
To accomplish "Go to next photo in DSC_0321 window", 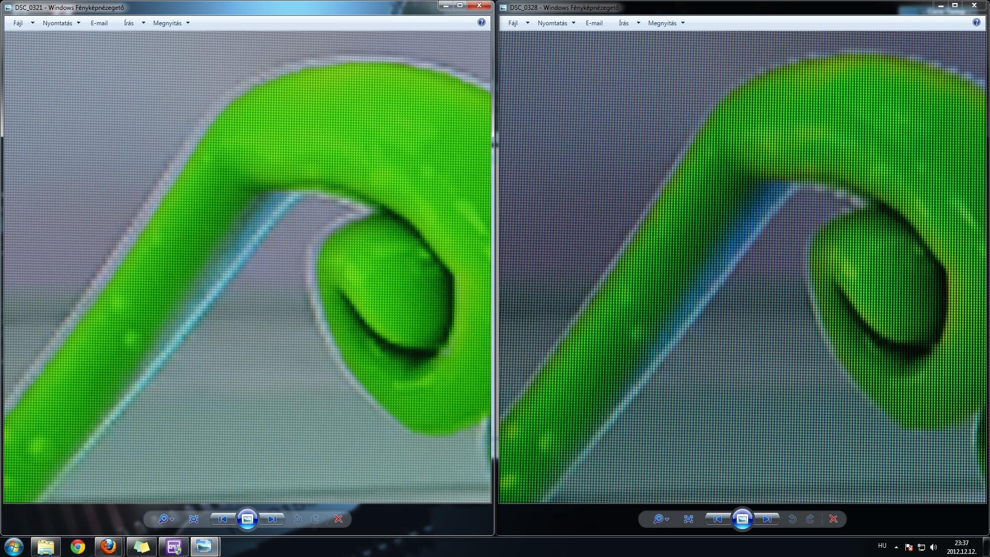I will pyautogui.click(x=272, y=519).
